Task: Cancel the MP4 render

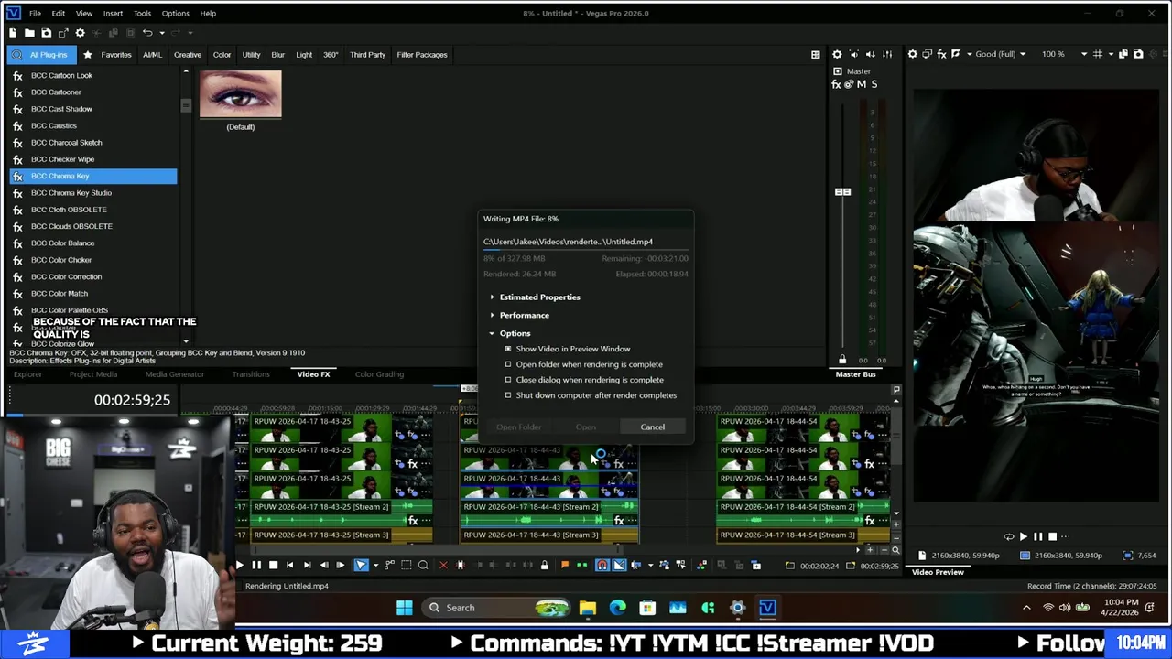Action: click(653, 427)
